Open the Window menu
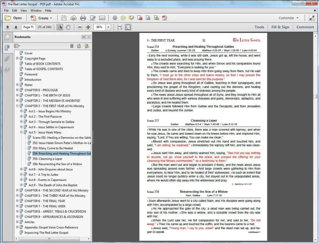The width and height of the screenshot is (319, 243). click(x=36, y=11)
